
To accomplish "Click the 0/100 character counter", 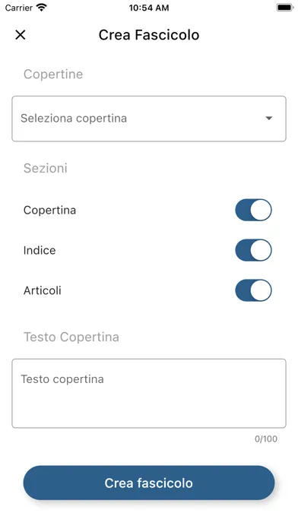I will (x=266, y=439).
